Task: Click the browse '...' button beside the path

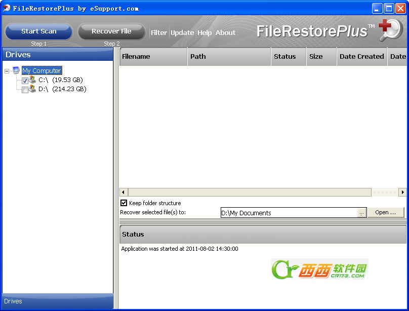Action: 361,213
